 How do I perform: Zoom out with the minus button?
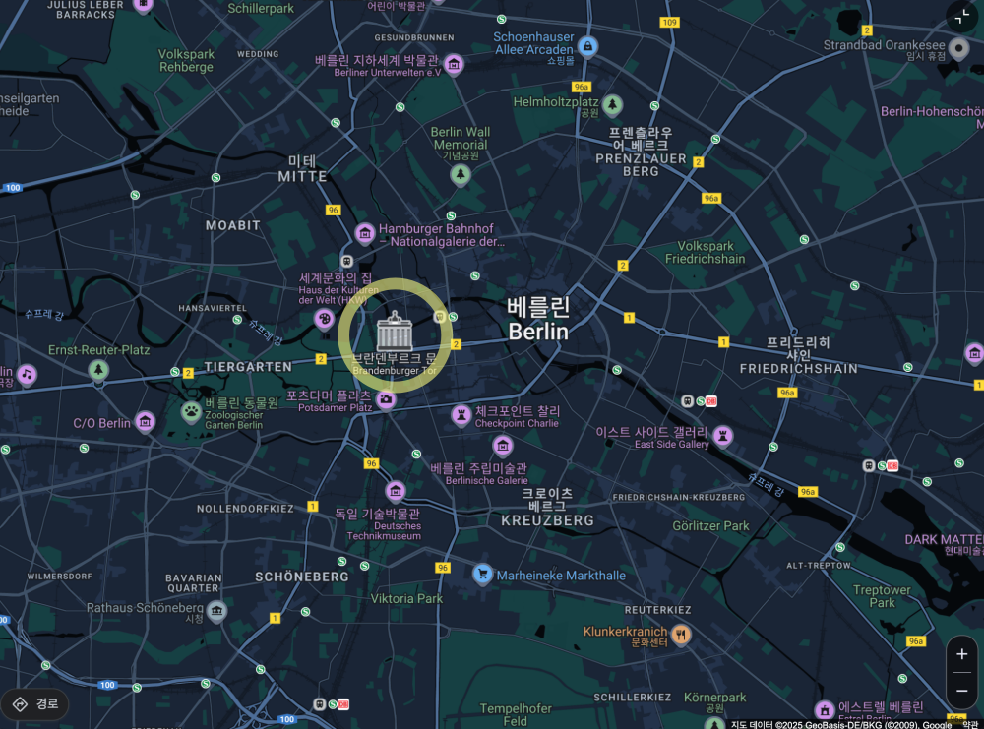pyautogui.click(x=962, y=691)
